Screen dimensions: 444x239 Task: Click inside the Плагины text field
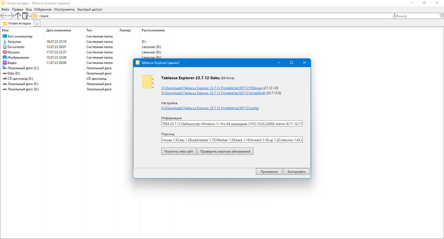pos(232,140)
